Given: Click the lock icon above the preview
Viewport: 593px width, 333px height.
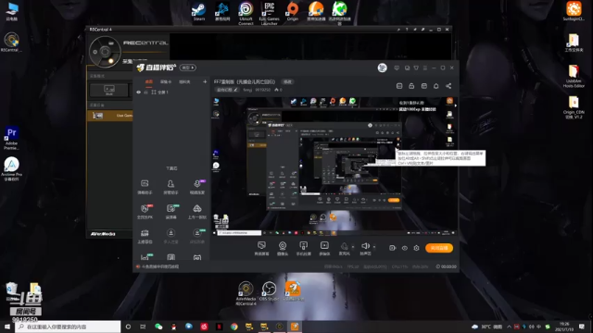Looking at the screenshot, I should (x=411, y=86).
